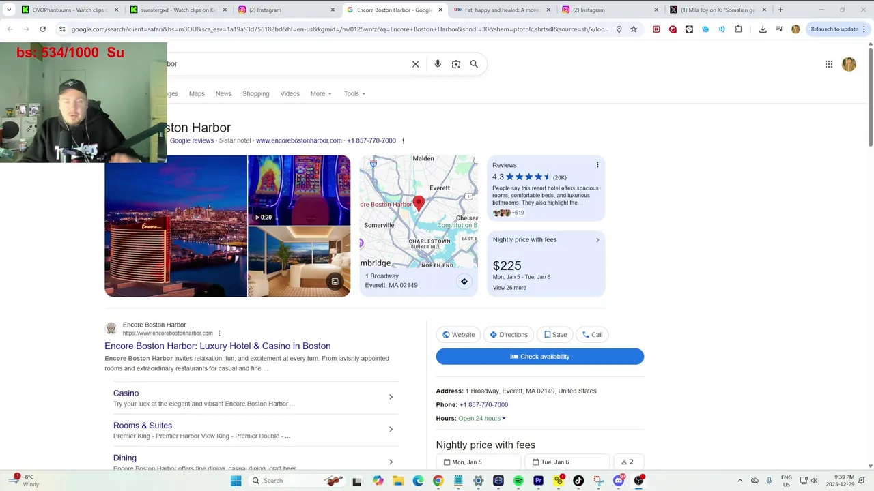Image resolution: width=874 pixels, height=491 pixels.
Task: Click the Call button
Action: click(x=592, y=335)
